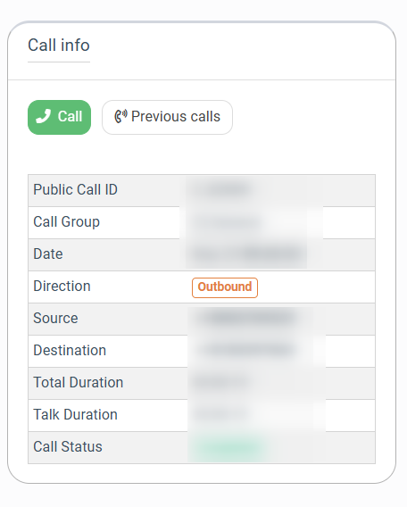407x507 pixels.
Task: Click the blurred Call Group value
Action: 227,222
